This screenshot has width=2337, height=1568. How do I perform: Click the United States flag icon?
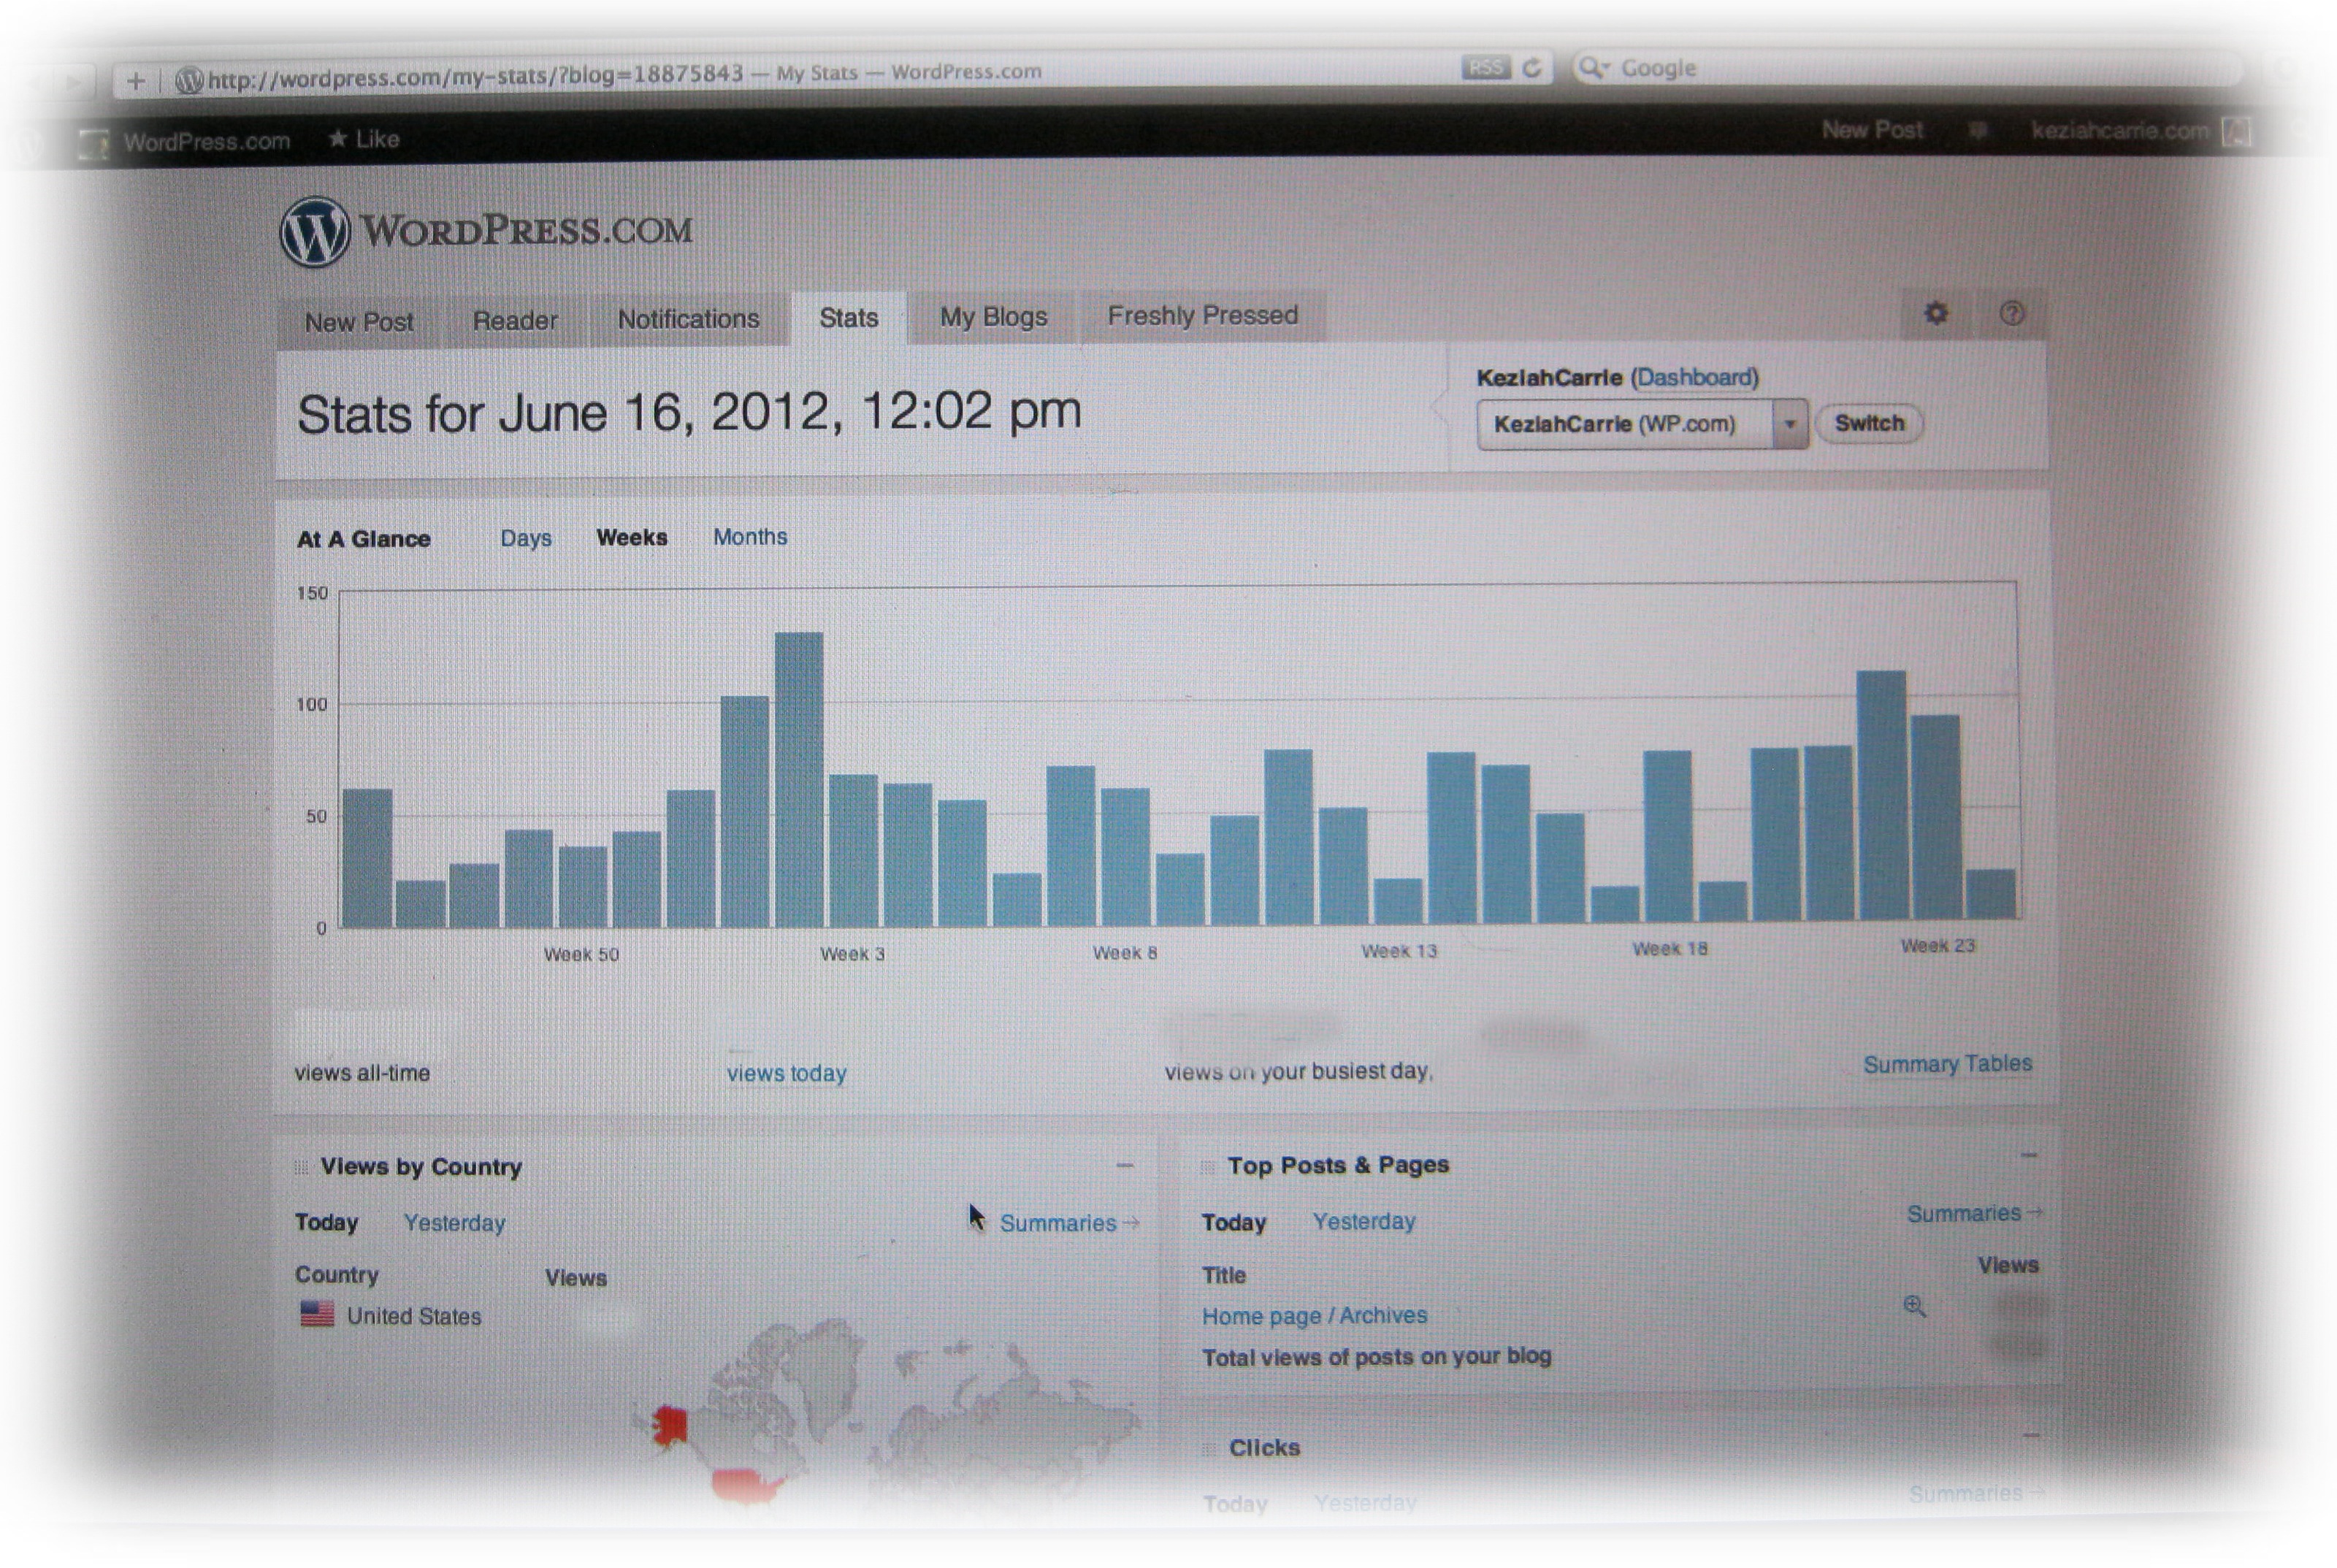(x=317, y=1313)
